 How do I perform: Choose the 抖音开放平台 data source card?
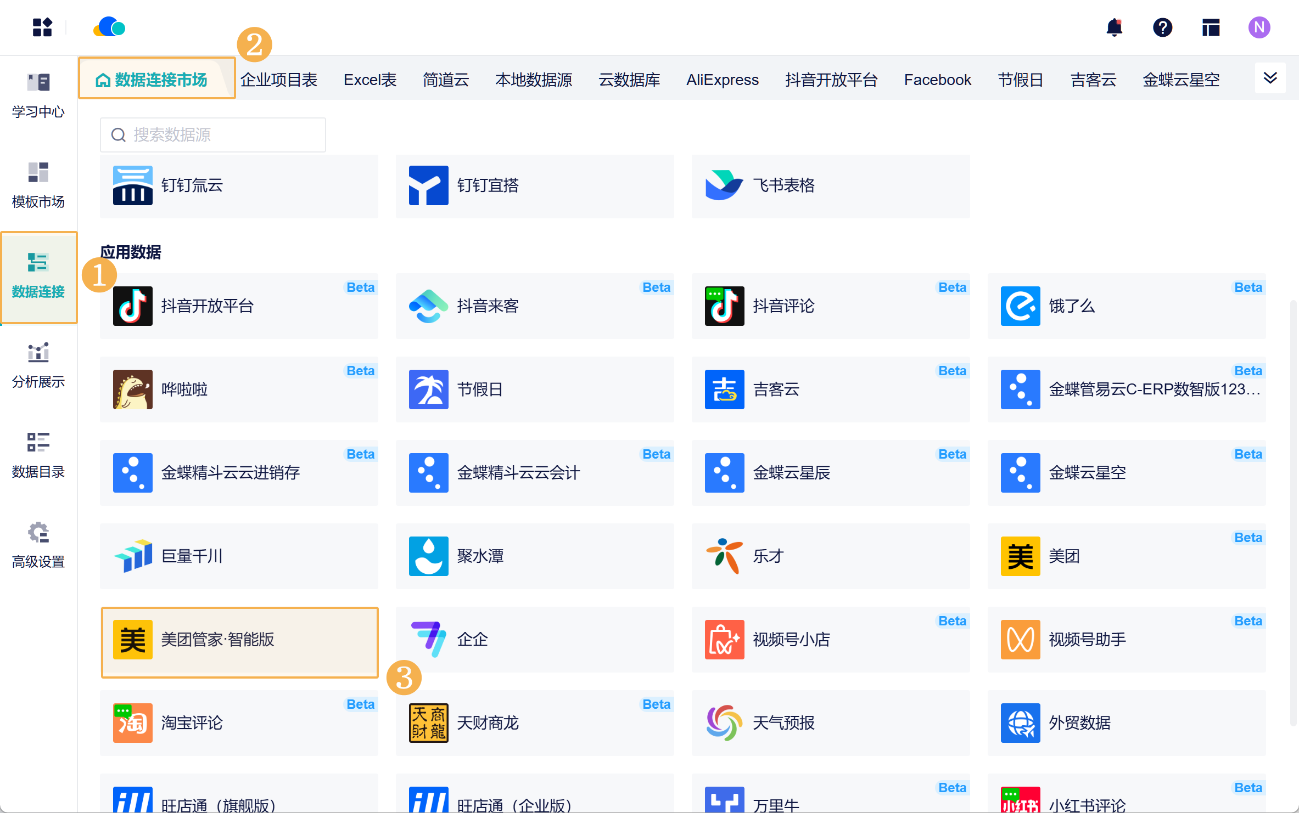(239, 306)
